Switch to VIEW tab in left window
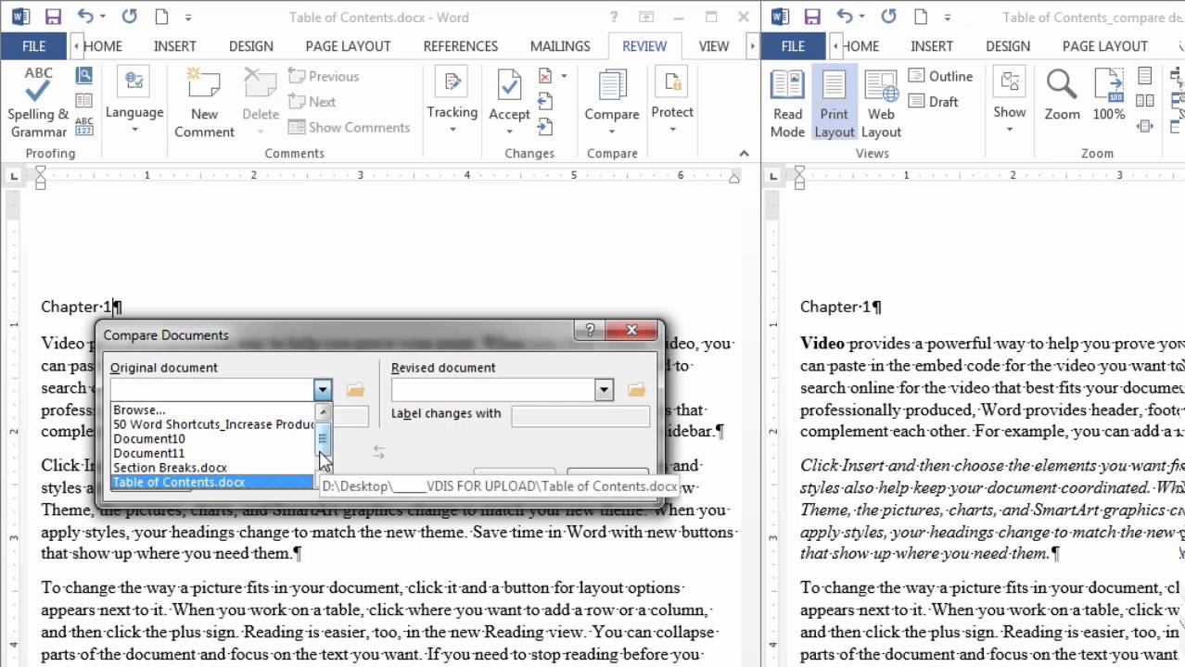Viewport: 1185px width, 667px height. [714, 46]
